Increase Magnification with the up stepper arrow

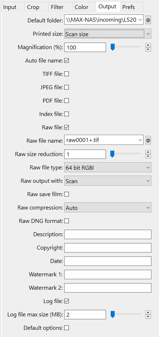[148, 45]
